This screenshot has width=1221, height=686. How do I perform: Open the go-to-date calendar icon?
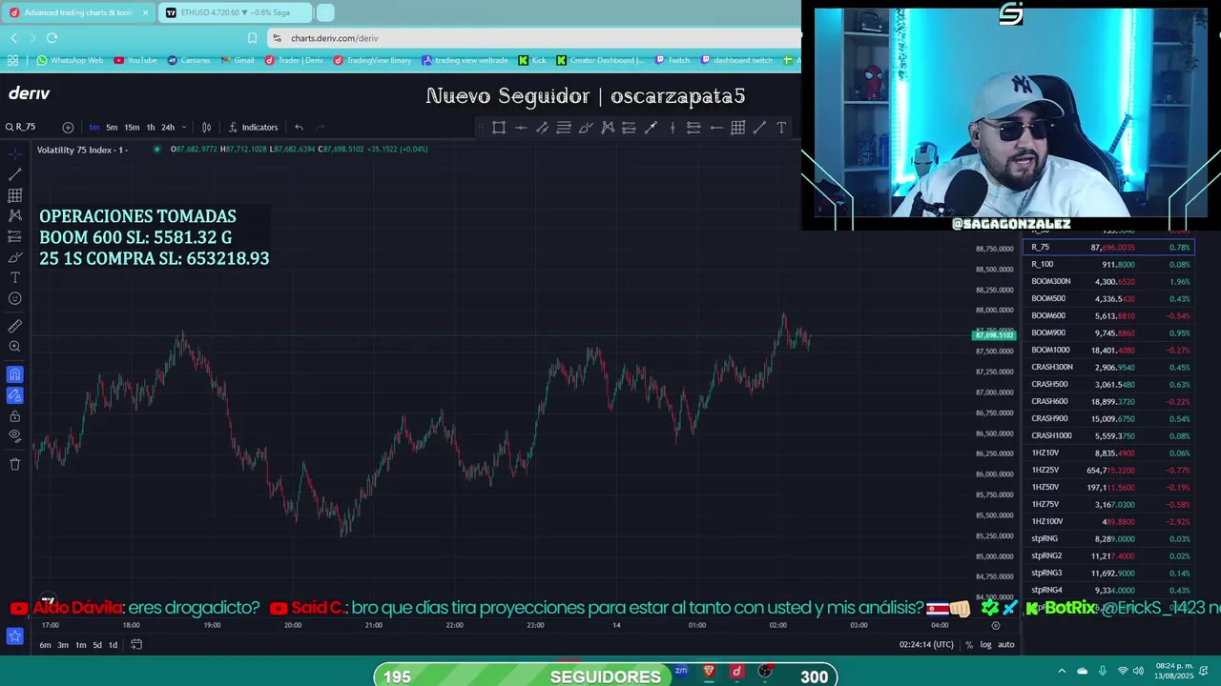tap(136, 645)
